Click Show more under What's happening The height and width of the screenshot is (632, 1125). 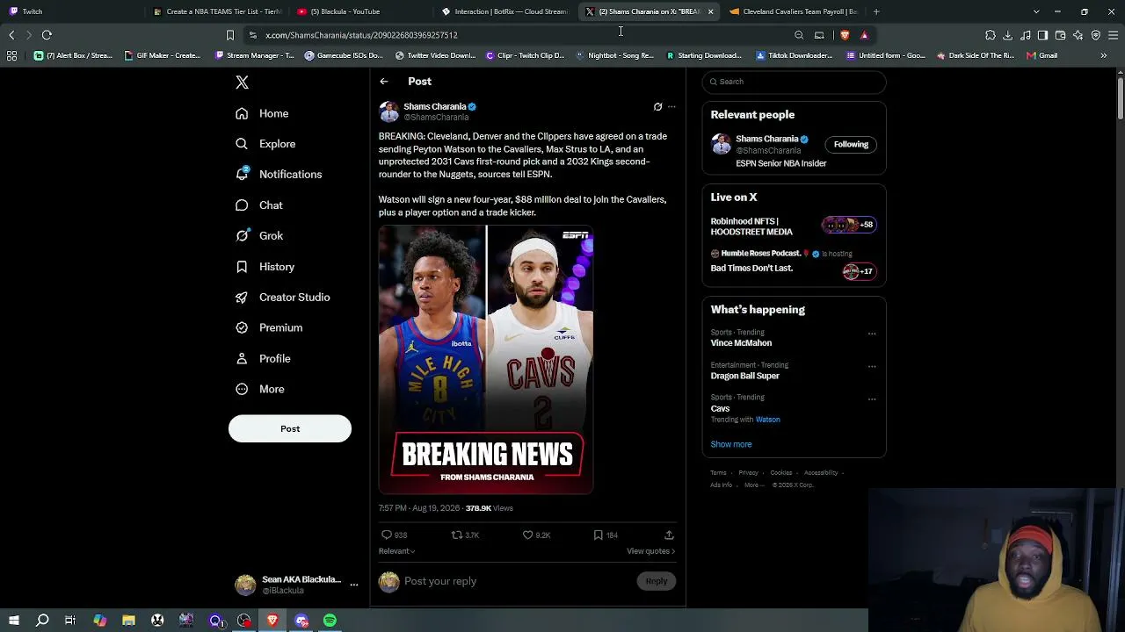point(731,444)
